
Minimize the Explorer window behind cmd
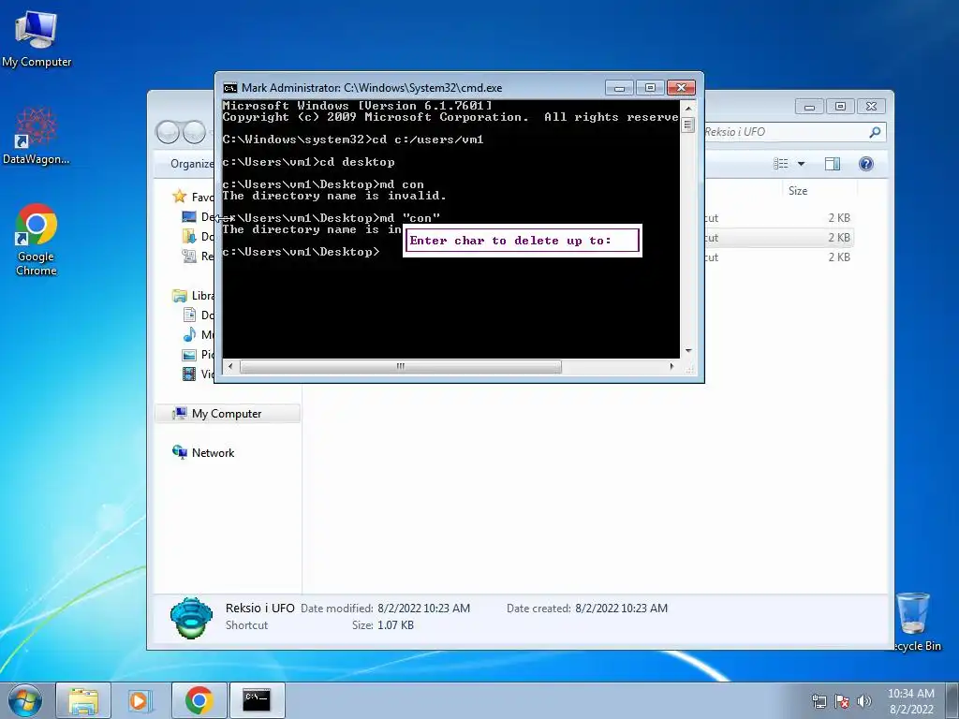pos(809,107)
